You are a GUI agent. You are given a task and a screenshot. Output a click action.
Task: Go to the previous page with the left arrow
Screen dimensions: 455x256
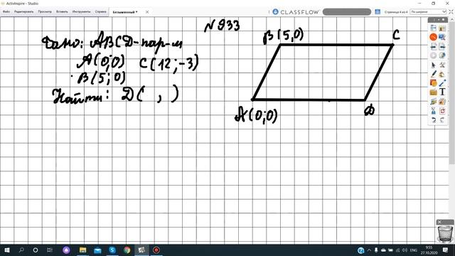point(433,46)
